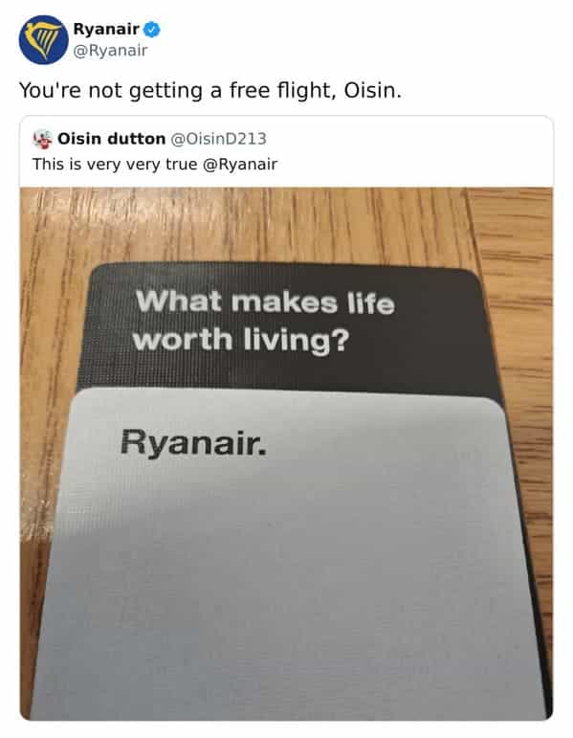
Task: Open the @OisinD213 handle
Action: coord(218,139)
